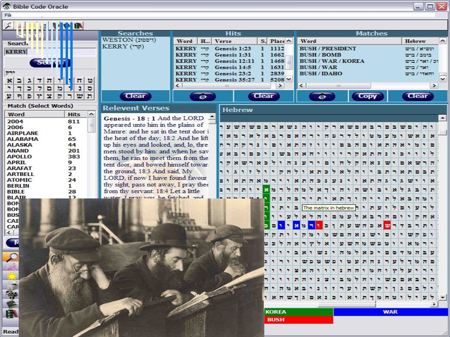This screenshot has height=337, width=450.
Task: Select the BUSH / IDAHO match row
Action: (x=368, y=73)
